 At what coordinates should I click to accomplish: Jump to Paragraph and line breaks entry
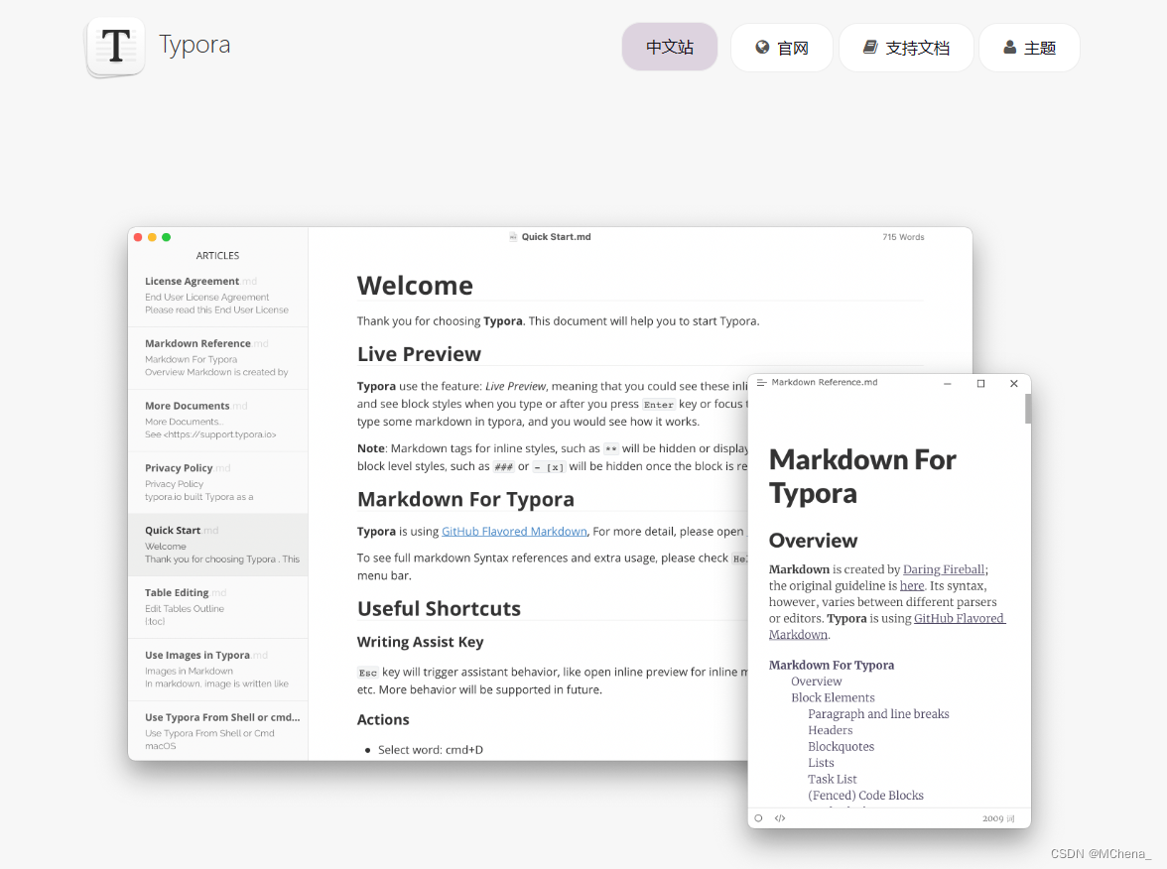[x=878, y=714]
